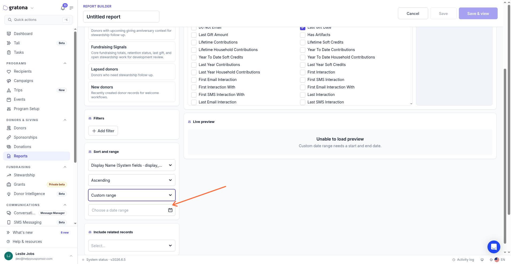Click the monitor icon in status bar
The image size is (511, 264).
tap(482, 260)
